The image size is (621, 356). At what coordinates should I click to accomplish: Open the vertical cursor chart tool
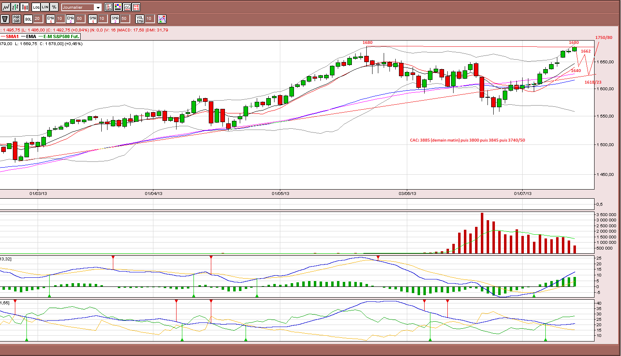point(109,7)
